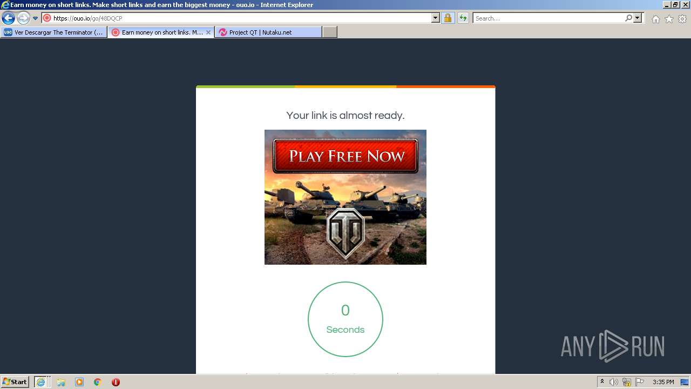Open Internet Explorer from the taskbar

tap(41, 382)
